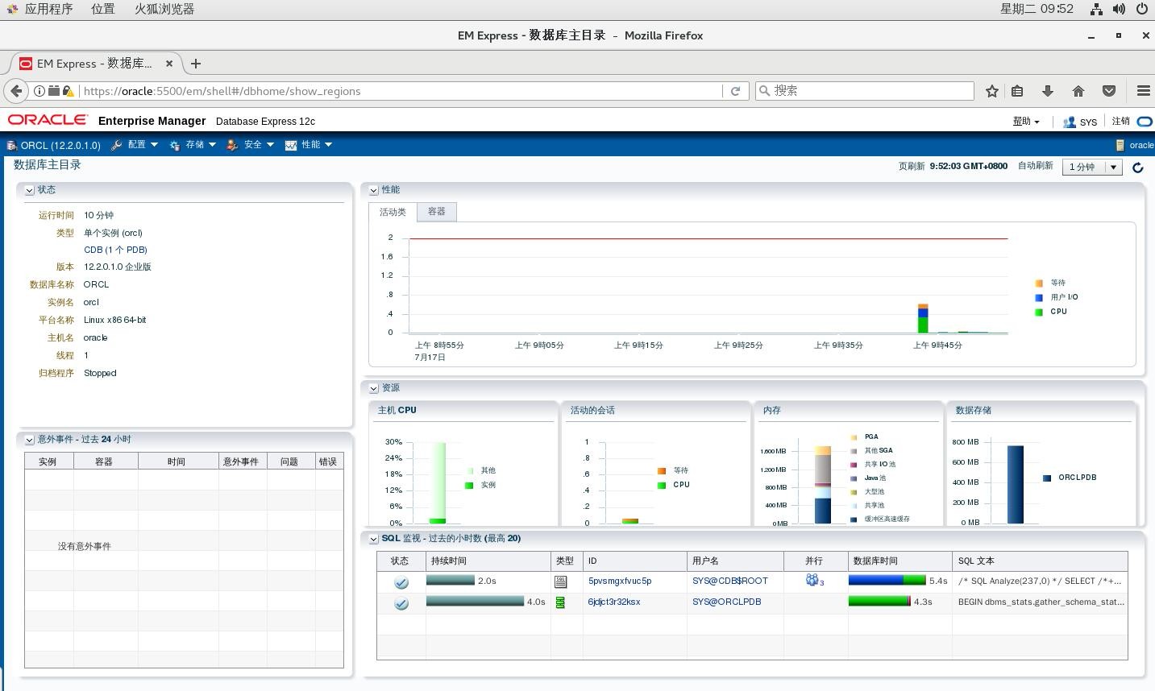1155x691 pixels.
Task: Click the duration bar showing 4.0s
Action: 475,601
